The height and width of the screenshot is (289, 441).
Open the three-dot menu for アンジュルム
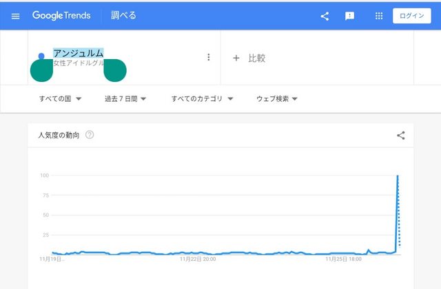coord(208,57)
